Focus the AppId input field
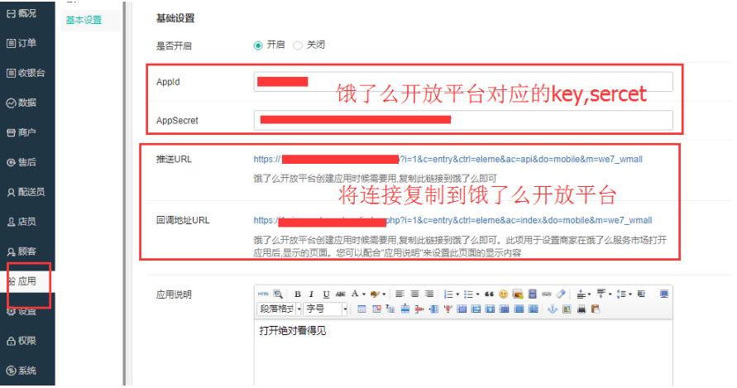Viewport: 737px width, 388px height. [463, 82]
